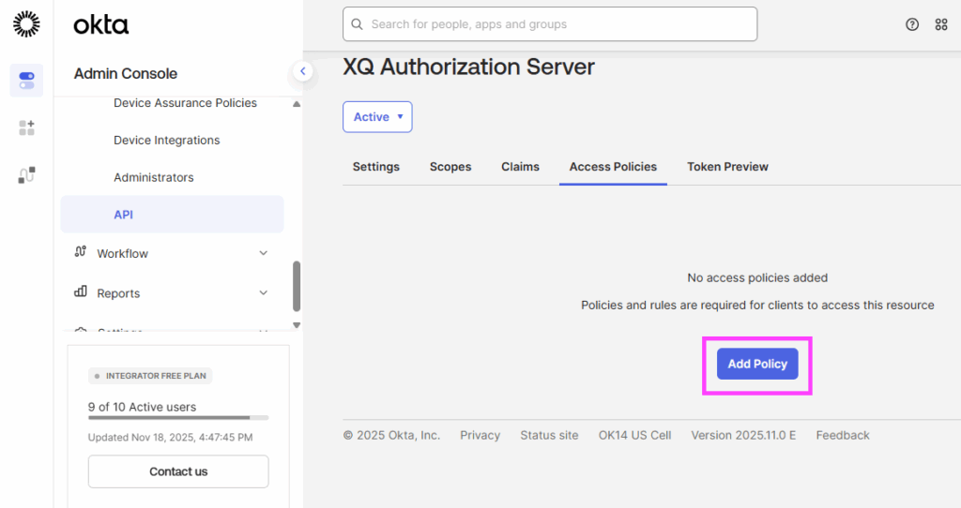The width and height of the screenshot is (961, 508).
Task: Open the help question mark icon
Action: [x=912, y=24]
